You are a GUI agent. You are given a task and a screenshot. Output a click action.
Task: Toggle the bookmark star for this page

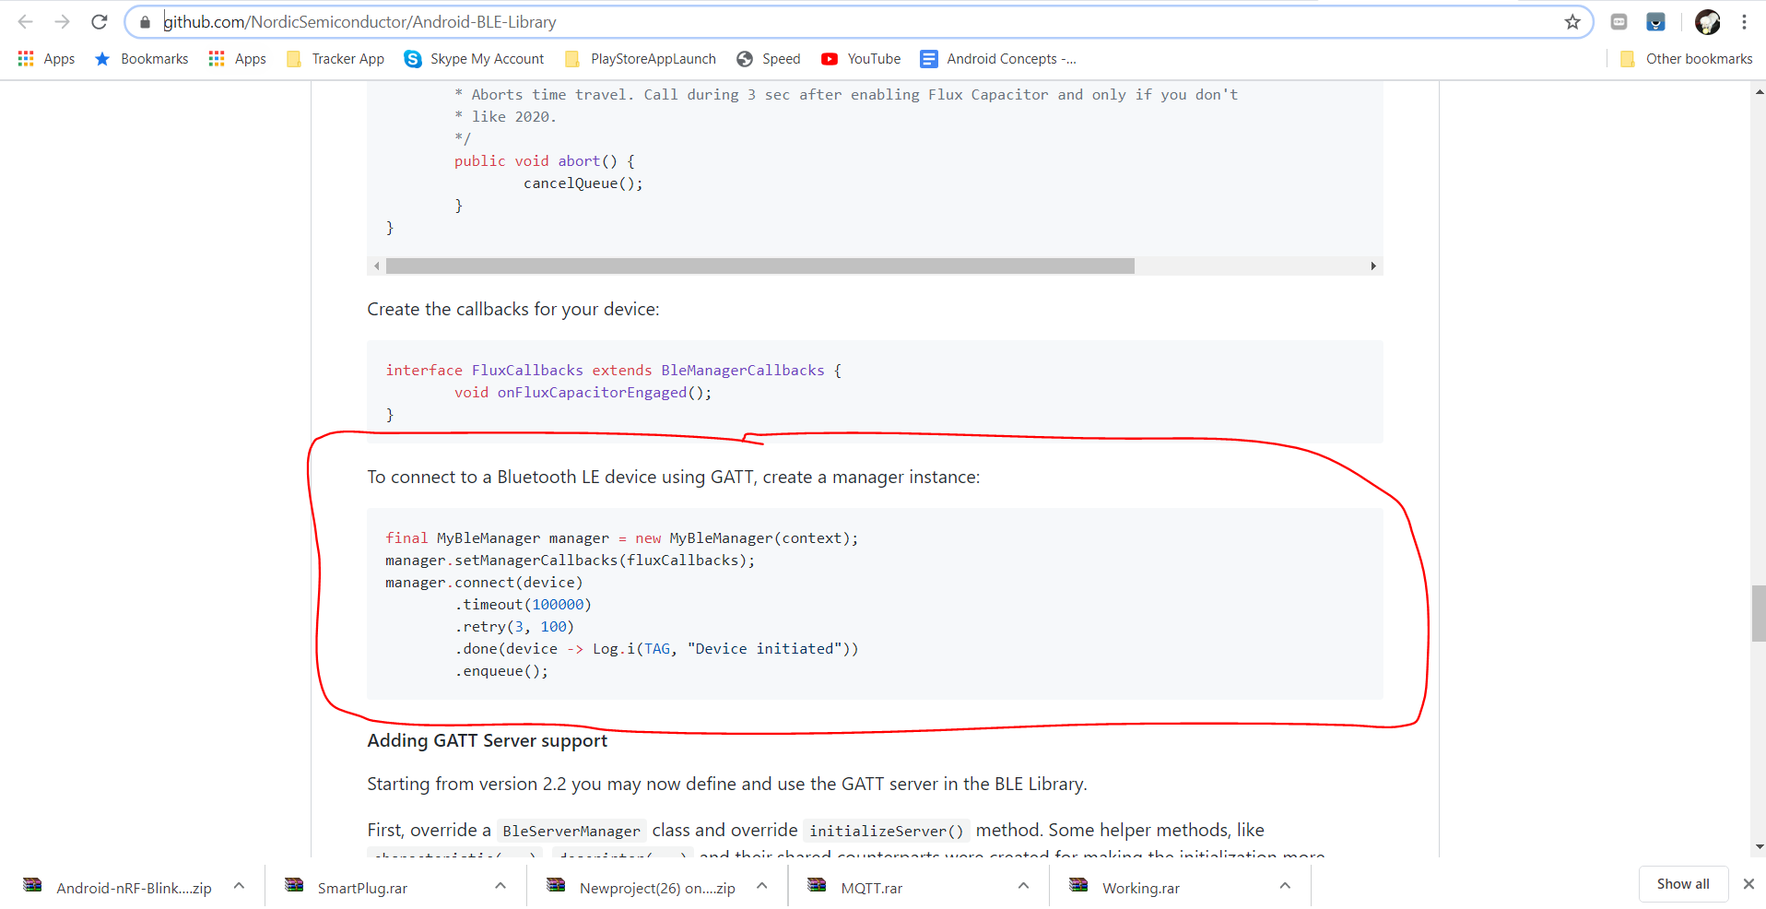click(x=1572, y=21)
